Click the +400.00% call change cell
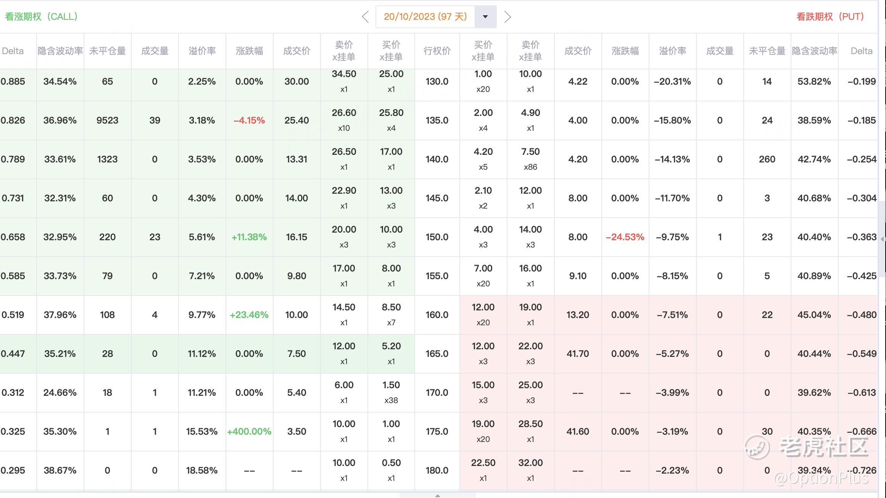Screen dimensions: 886x498 click(x=249, y=432)
